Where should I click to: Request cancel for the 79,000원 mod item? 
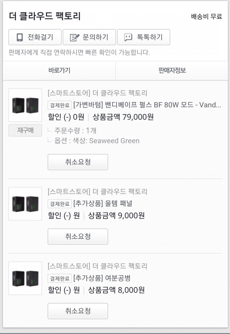[78, 162]
